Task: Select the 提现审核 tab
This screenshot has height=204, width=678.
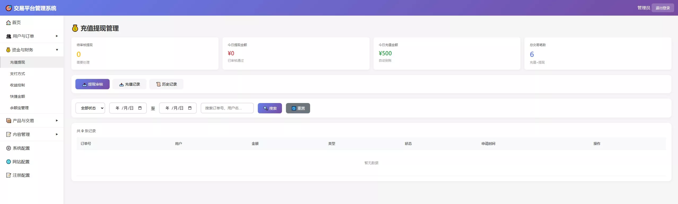Action: coord(92,84)
